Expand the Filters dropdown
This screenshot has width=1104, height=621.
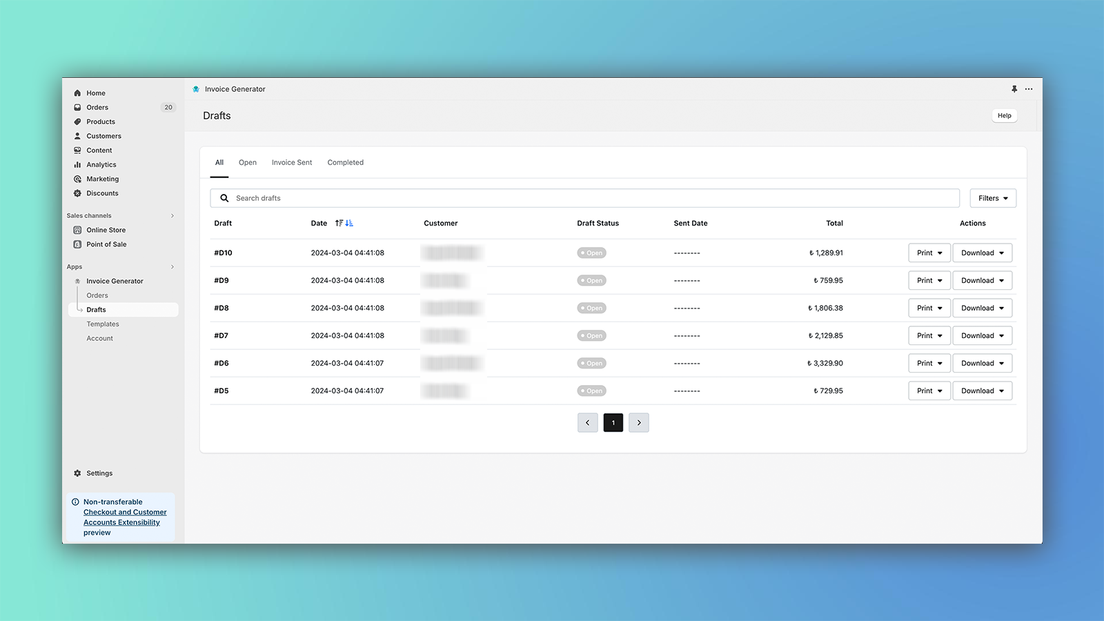pos(992,198)
